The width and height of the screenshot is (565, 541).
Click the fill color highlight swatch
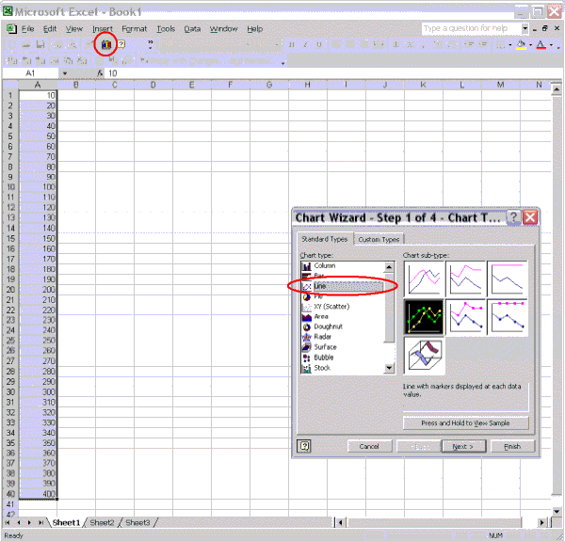coord(521,45)
